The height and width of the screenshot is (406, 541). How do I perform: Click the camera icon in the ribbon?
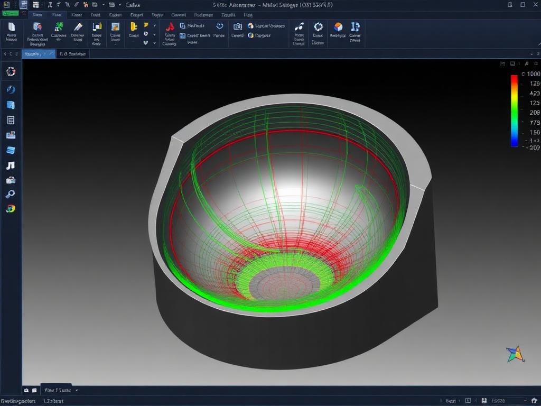coord(238,26)
